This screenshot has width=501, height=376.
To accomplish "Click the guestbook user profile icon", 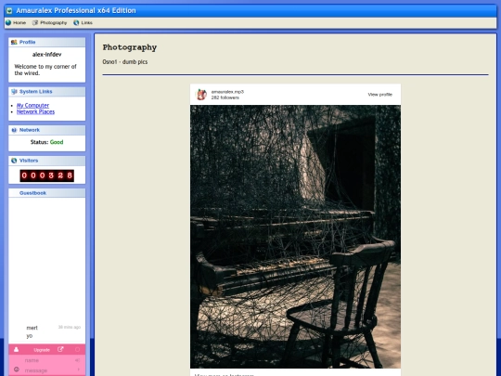I will (17, 349).
